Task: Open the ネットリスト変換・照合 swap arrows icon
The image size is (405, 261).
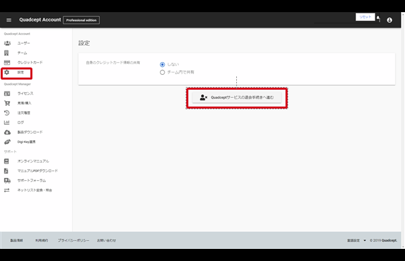Action: 7,190
